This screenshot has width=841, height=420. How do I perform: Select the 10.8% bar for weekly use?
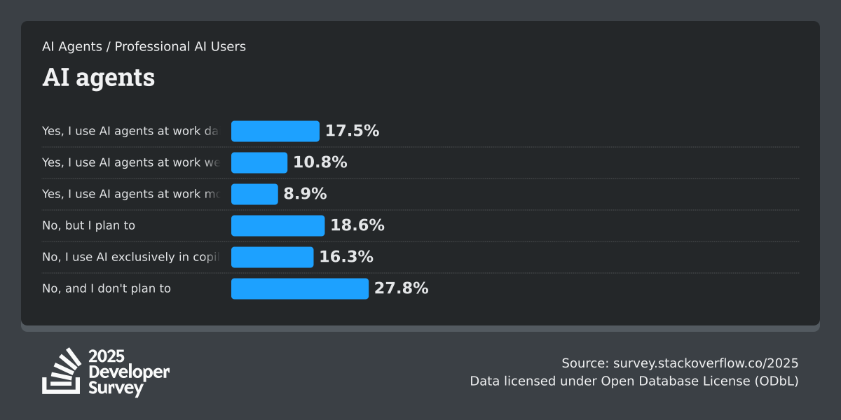pyautogui.click(x=259, y=162)
